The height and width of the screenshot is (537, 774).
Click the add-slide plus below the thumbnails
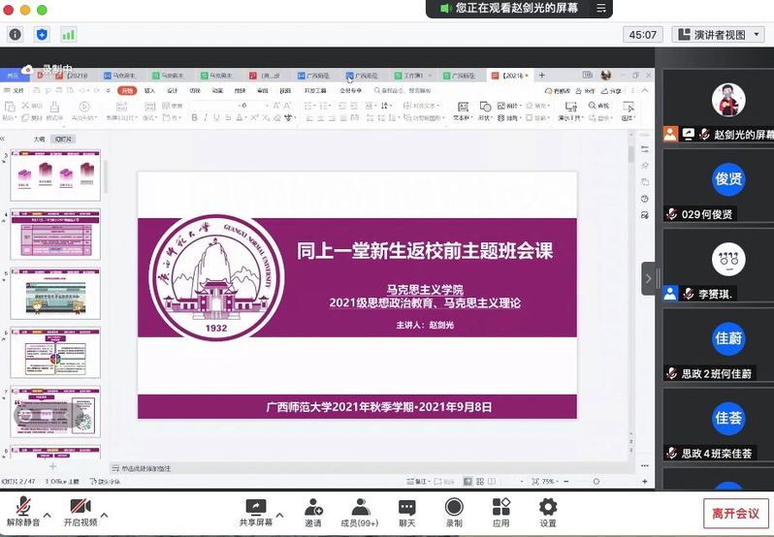[52, 466]
